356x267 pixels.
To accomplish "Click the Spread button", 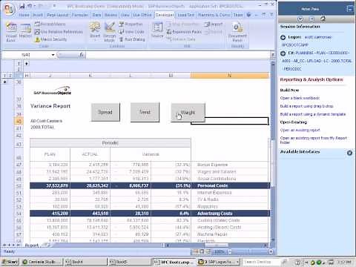I will [x=105, y=112].
